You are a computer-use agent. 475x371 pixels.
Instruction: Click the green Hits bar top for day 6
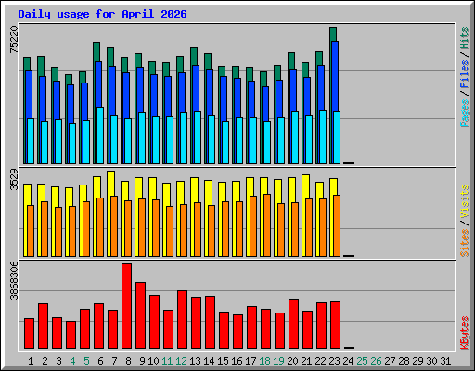[x=96, y=52]
